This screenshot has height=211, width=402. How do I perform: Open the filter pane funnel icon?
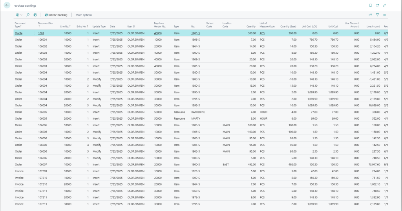[377, 15]
